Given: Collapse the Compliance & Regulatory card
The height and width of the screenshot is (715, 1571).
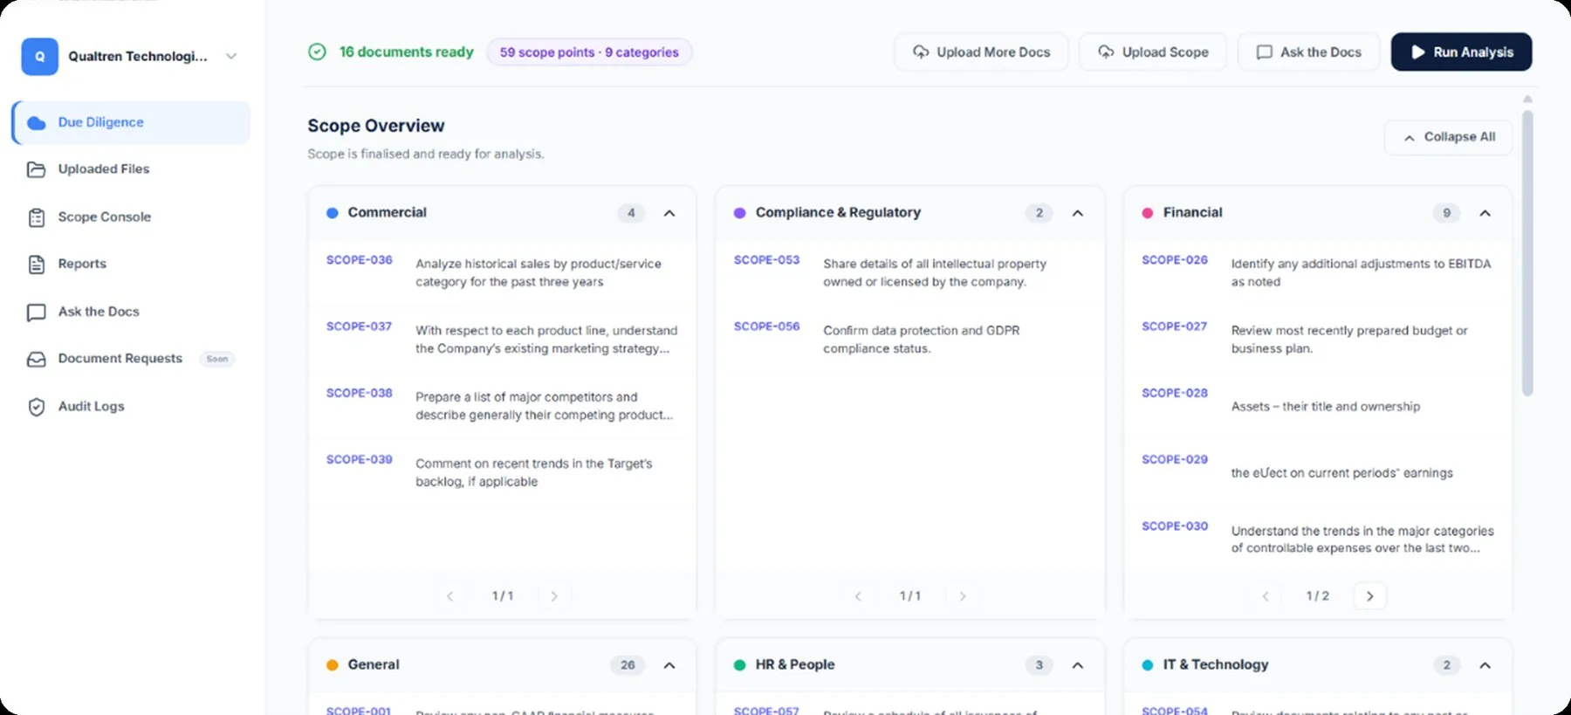Looking at the screenshot, I should click(x=1078, y=213).
